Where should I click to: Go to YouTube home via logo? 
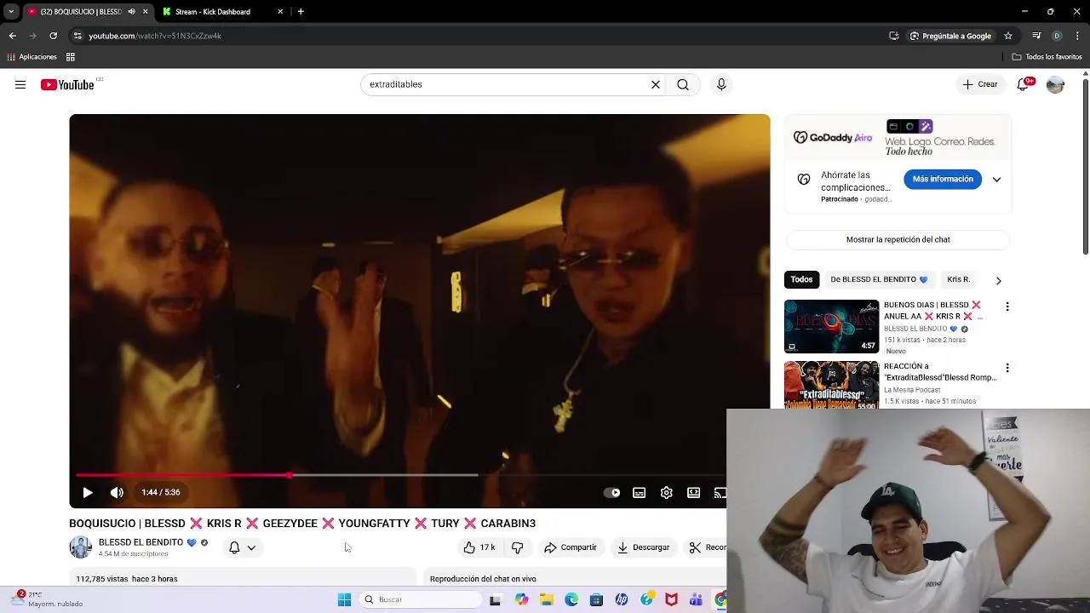67,84
